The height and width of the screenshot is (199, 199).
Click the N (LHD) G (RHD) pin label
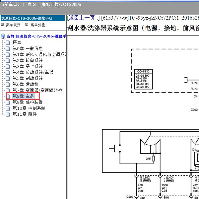click(x=145, y=179)
